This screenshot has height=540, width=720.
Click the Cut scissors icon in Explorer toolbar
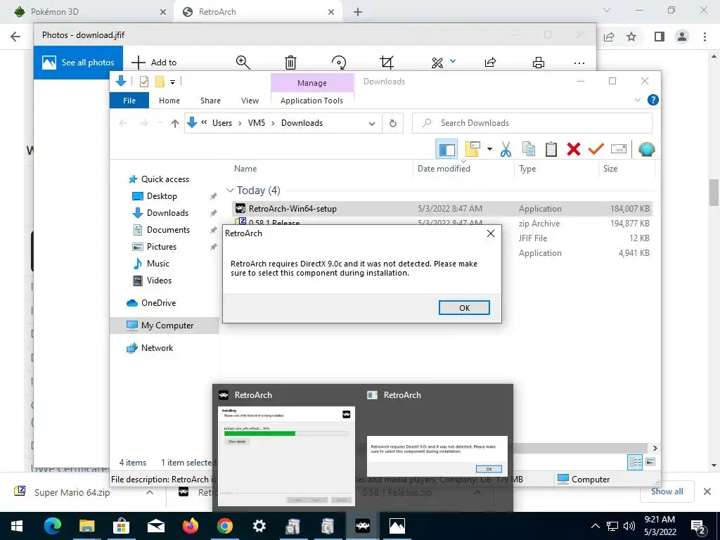[506, 149]
